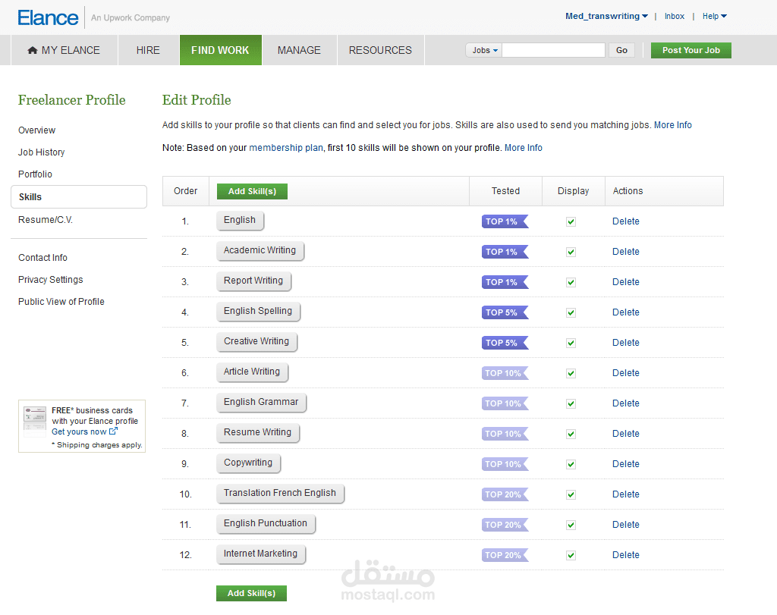777x615 pixels.
Task: Click the search input field
Action: pos(553,50)
